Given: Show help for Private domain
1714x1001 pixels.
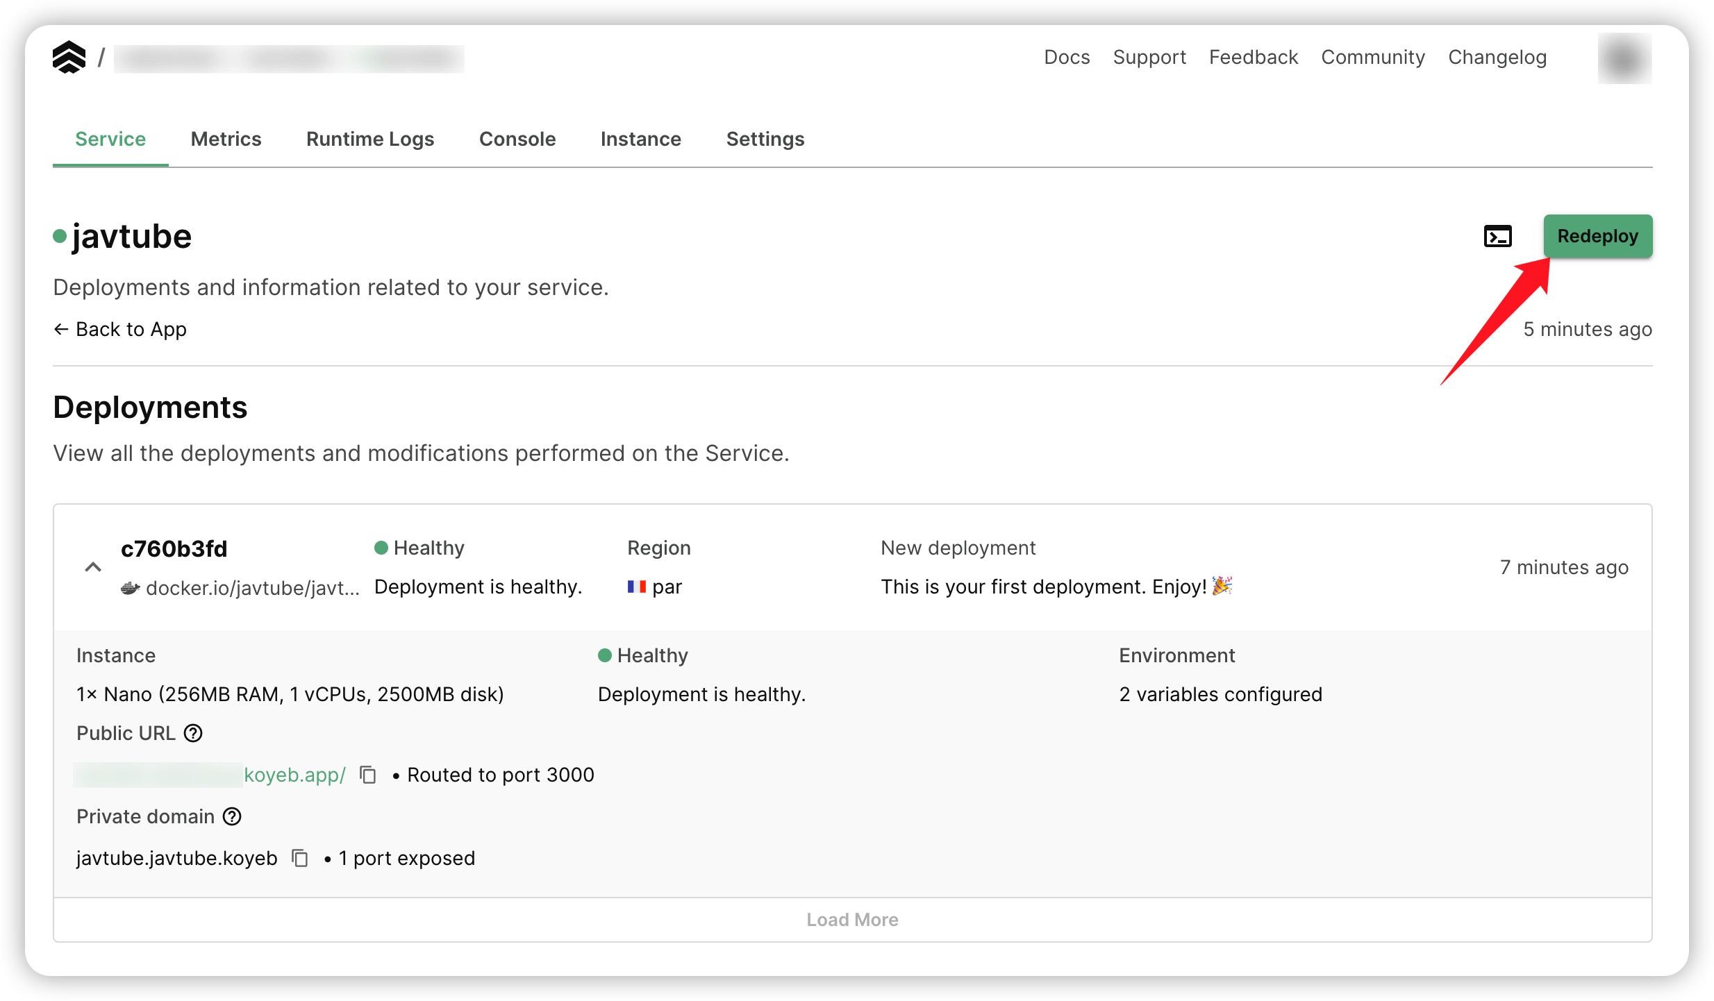Looking at the screenshot, I should tap(232, 816).
